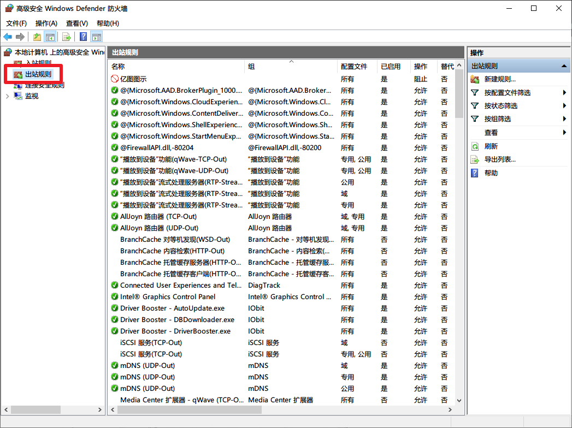Toggle the show/hide console tree icon
Viewport: 572px width, 428px height.
point(50,37)
